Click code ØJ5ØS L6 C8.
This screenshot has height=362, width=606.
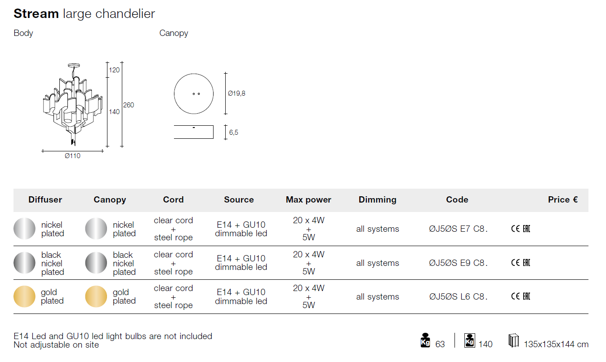tap(459, 297)
